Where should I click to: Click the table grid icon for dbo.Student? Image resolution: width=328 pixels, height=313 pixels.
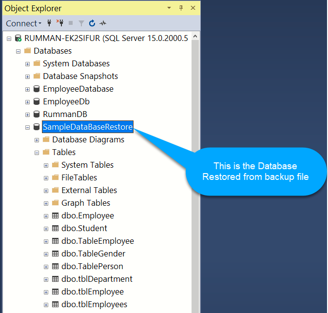55,228
